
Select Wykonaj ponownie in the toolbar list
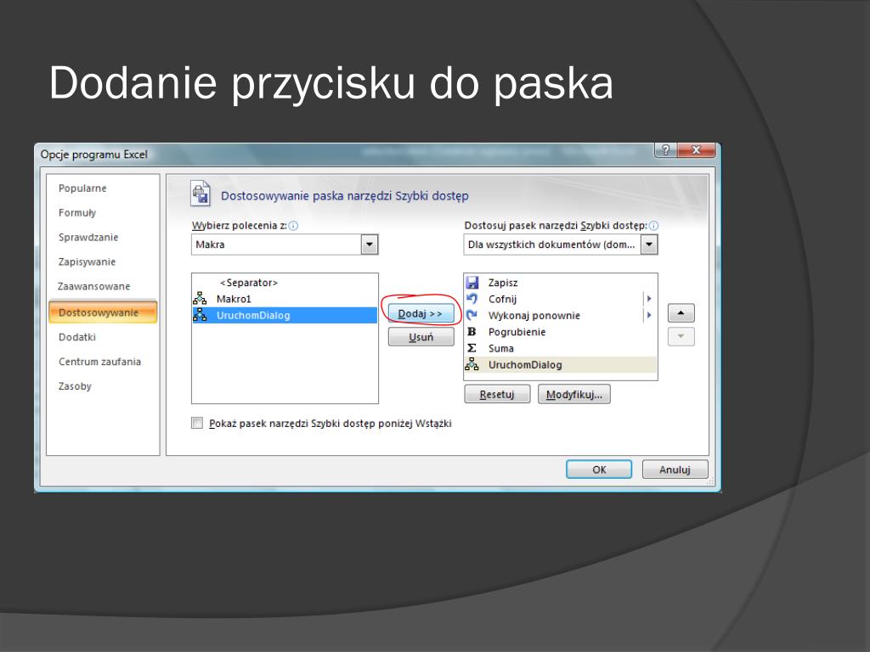click(x=561, y=316)
